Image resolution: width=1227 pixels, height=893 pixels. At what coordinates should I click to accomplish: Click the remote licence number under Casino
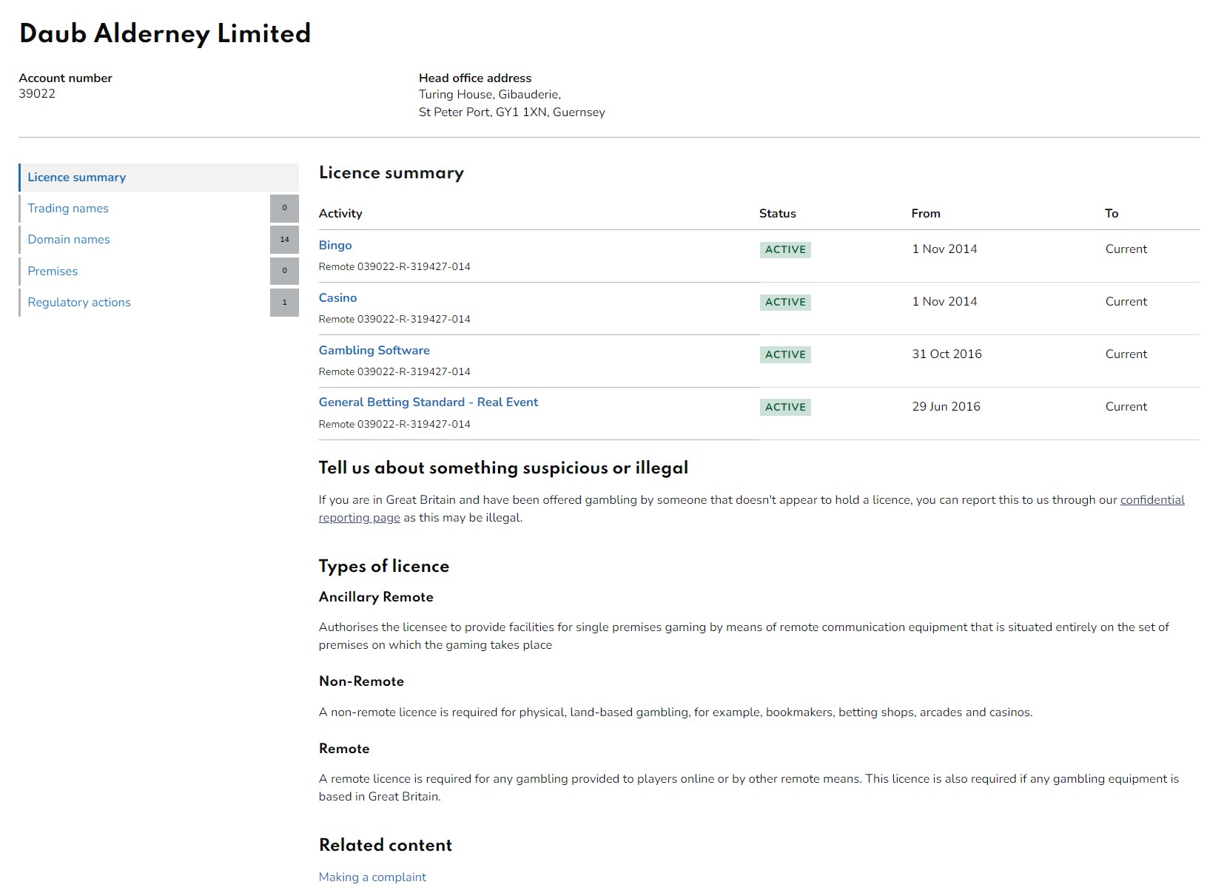coord(394,320)
